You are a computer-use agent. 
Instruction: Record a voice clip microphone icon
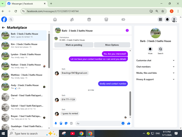(x=56, y=123)
